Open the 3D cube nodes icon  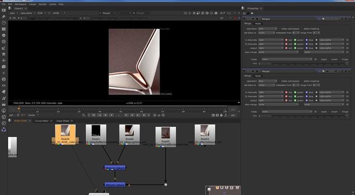4,67
